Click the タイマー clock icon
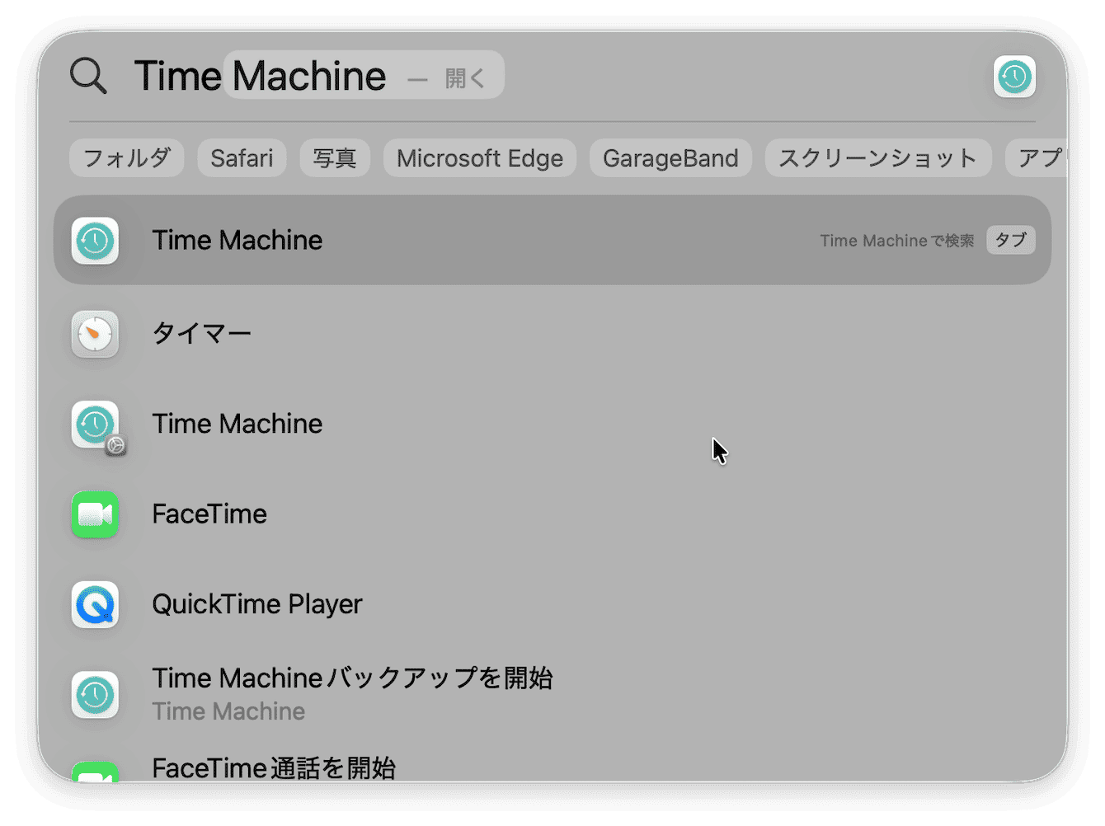Viewport: 1105px width, 826px height. [95, 334]
